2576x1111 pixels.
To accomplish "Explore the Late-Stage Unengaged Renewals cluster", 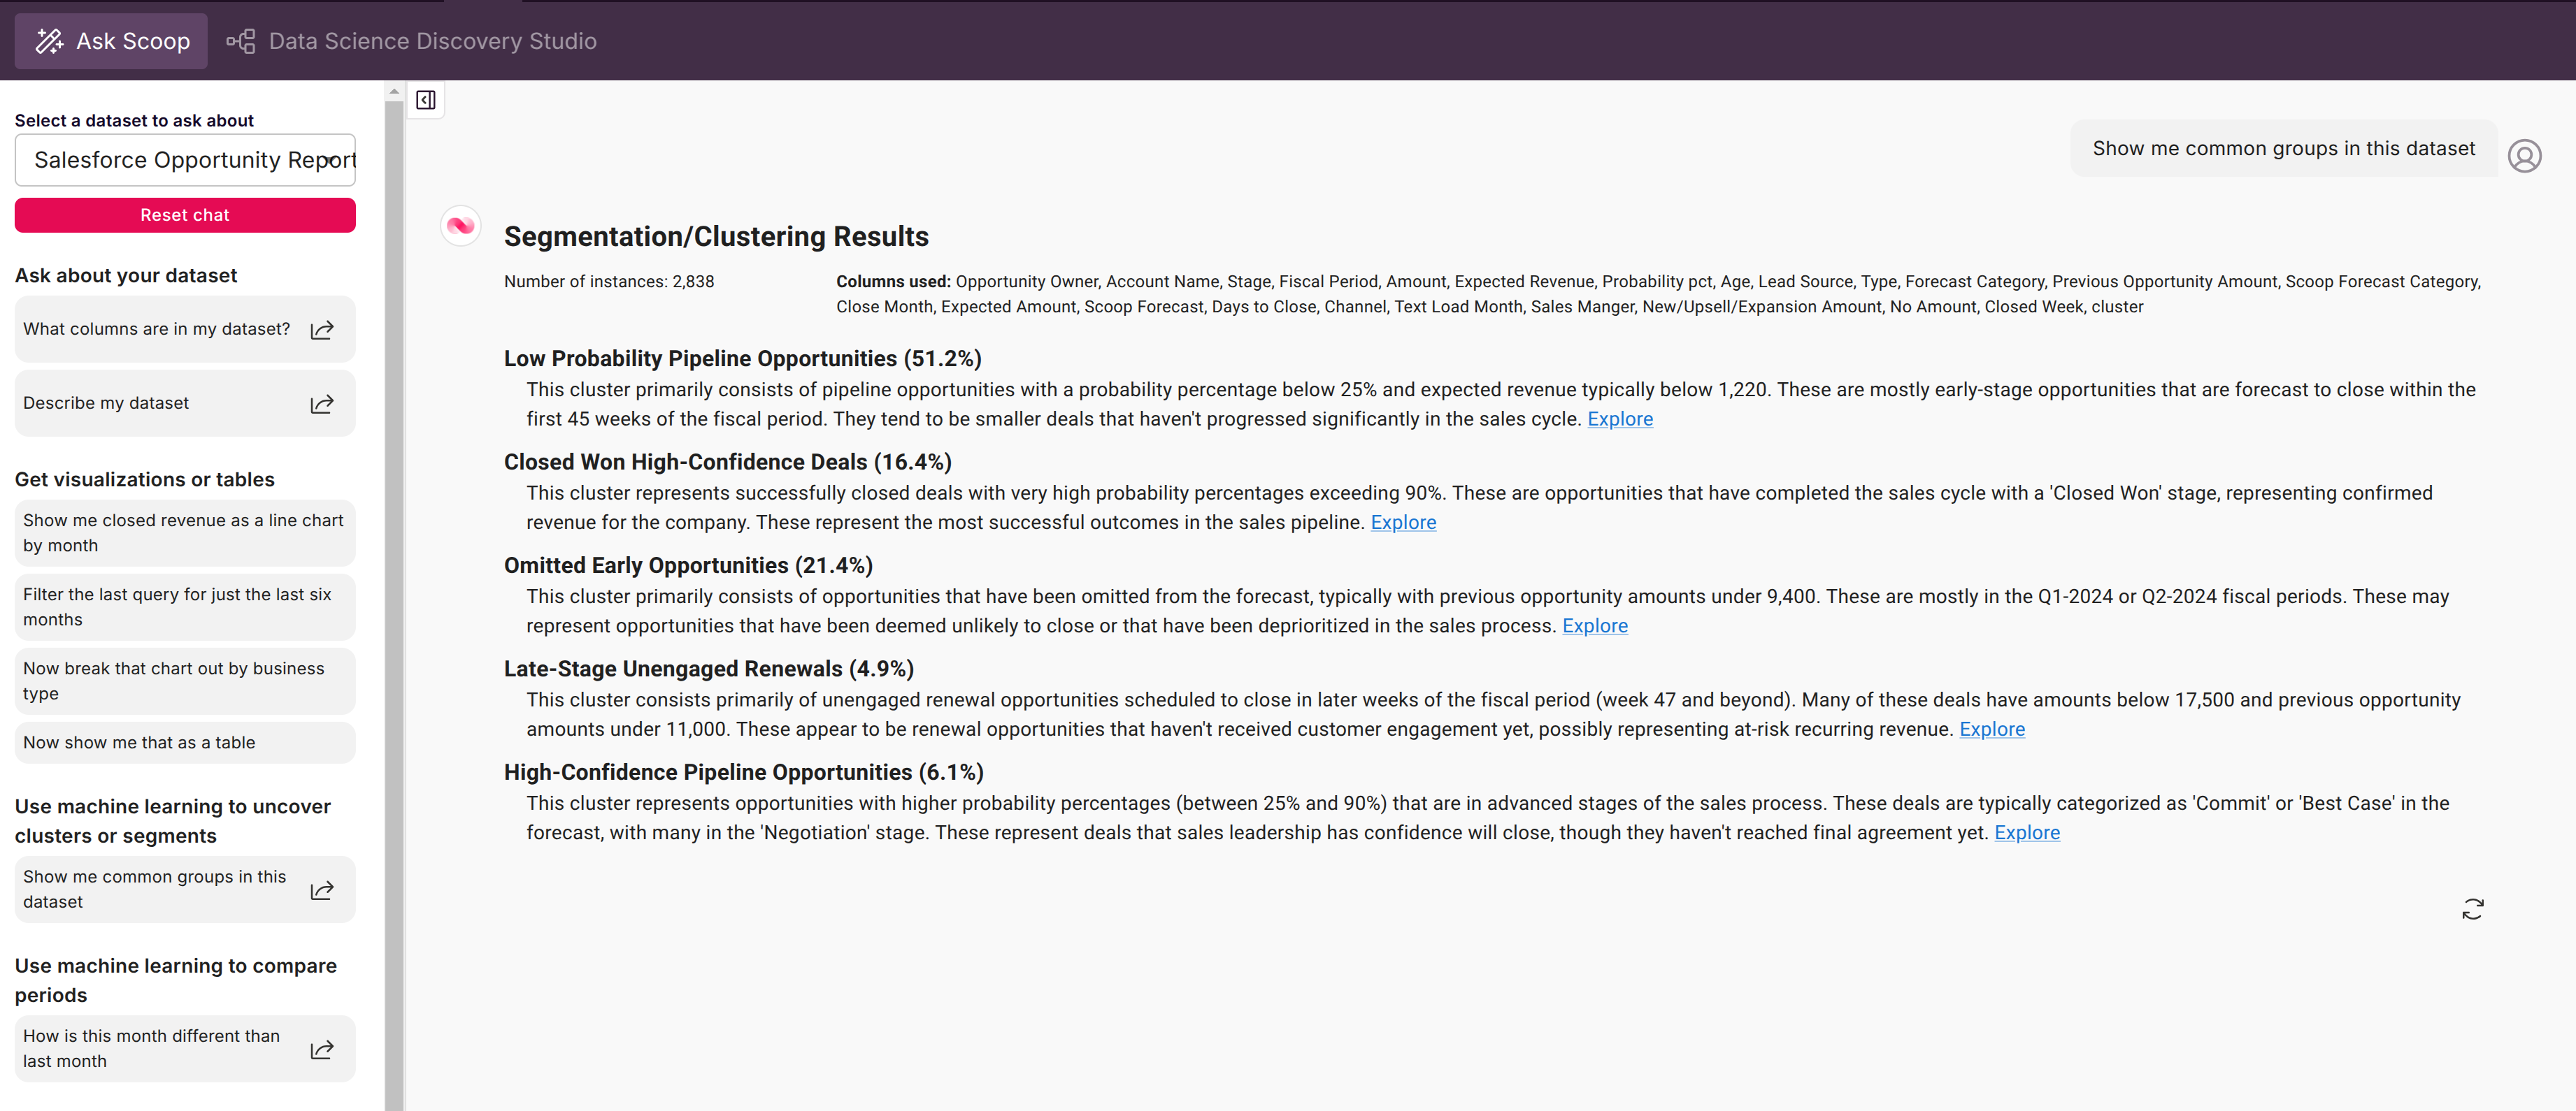I will tap(1992, 729).
